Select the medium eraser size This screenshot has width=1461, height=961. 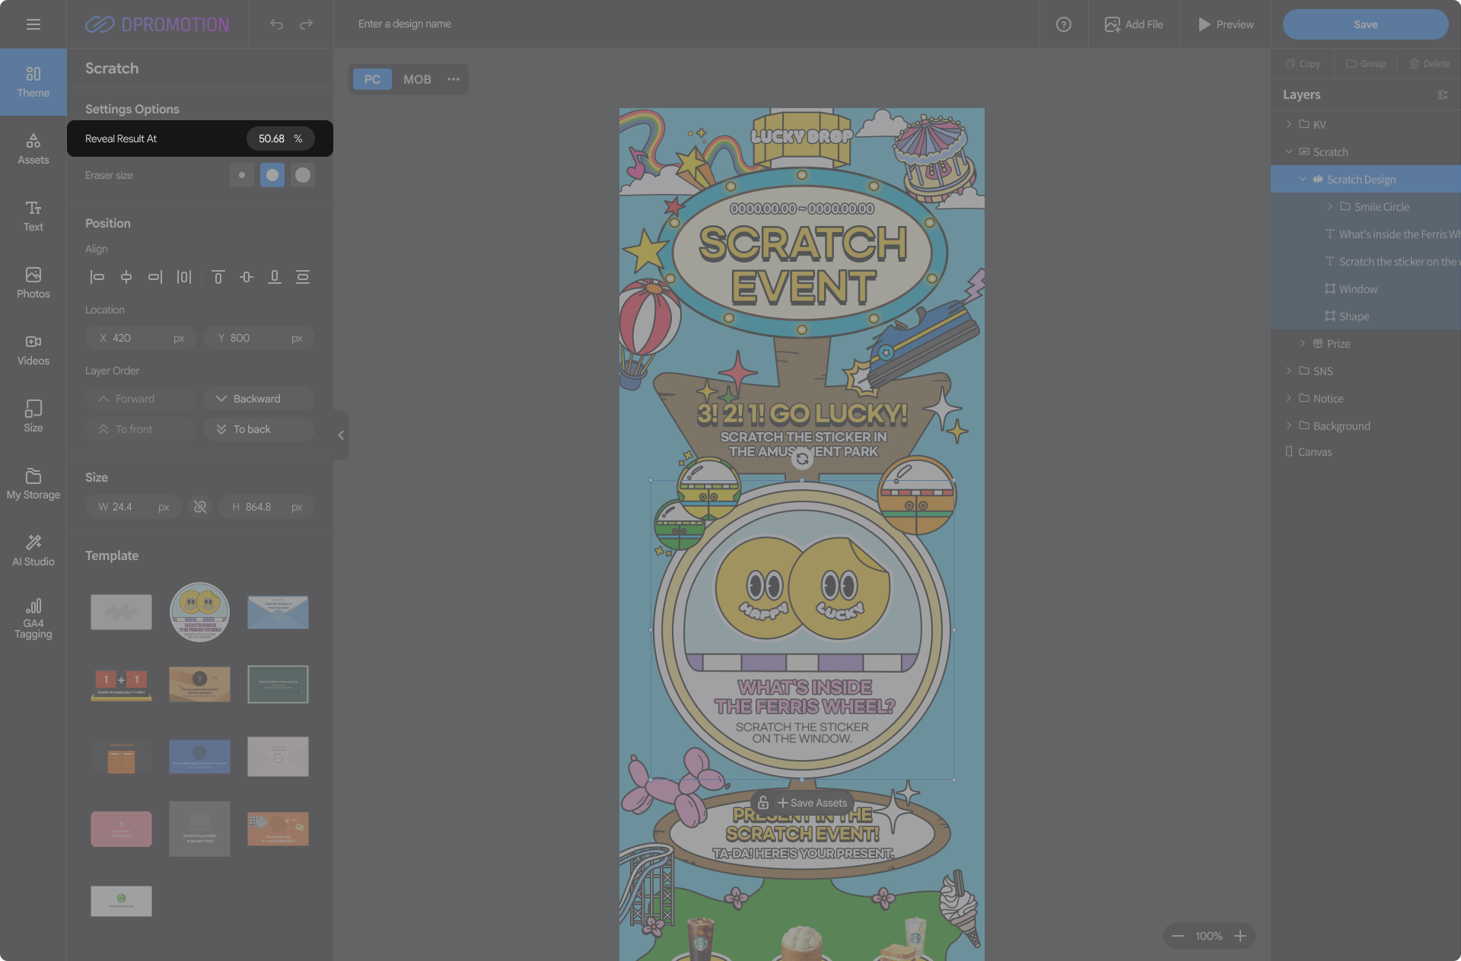(x=272, y=175)
